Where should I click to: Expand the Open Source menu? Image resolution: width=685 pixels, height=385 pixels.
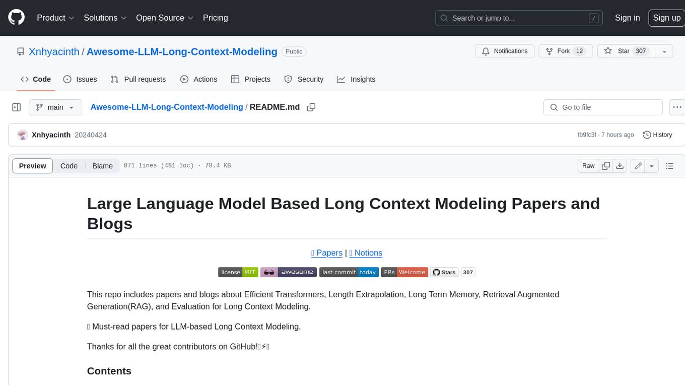click(x=165, y=18)
